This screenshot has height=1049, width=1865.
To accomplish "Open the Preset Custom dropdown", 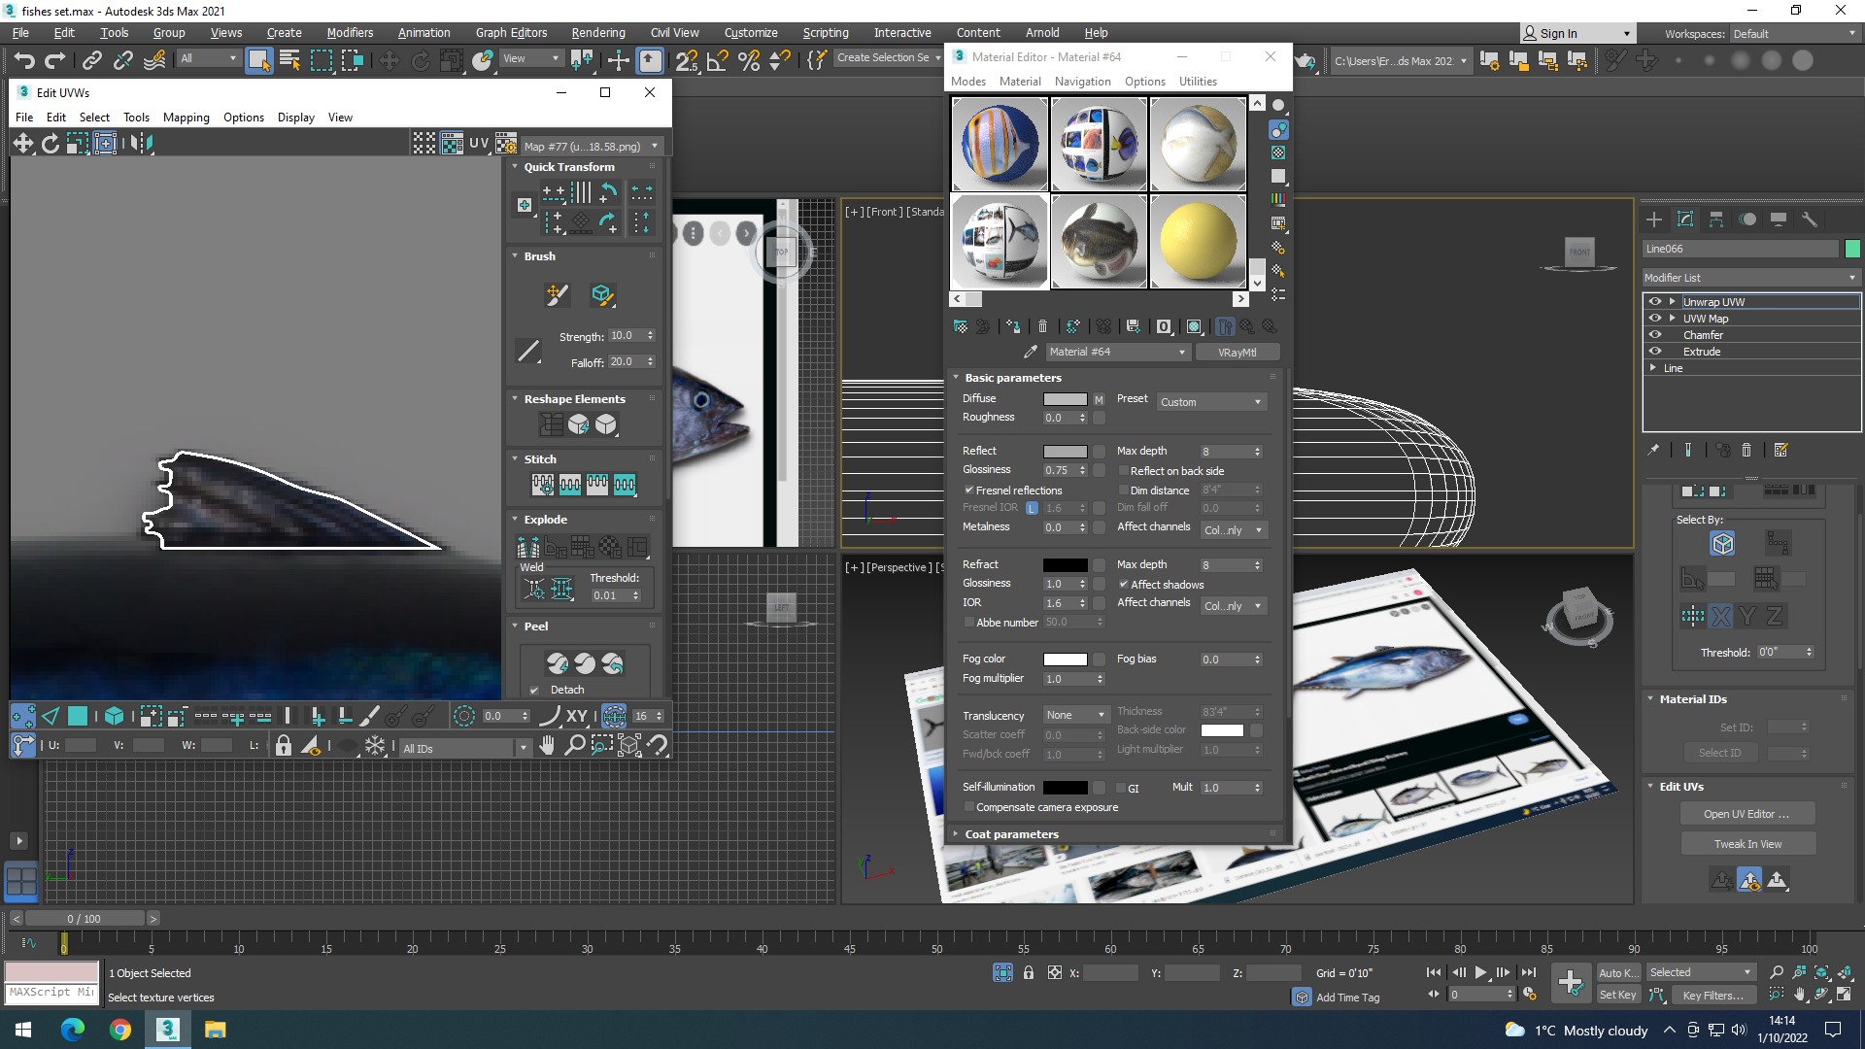I will pyautogui.click(x=1210, y=402).
